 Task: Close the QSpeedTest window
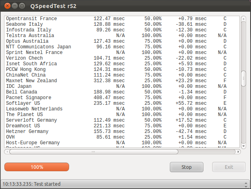(7, 6)
